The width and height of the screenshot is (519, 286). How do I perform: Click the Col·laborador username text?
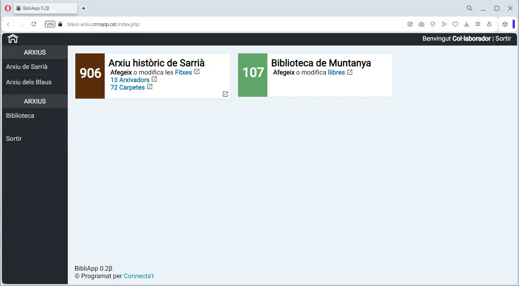pyautogui.click(x=472, y=38)
